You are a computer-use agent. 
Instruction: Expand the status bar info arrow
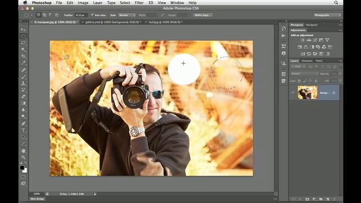95,194
